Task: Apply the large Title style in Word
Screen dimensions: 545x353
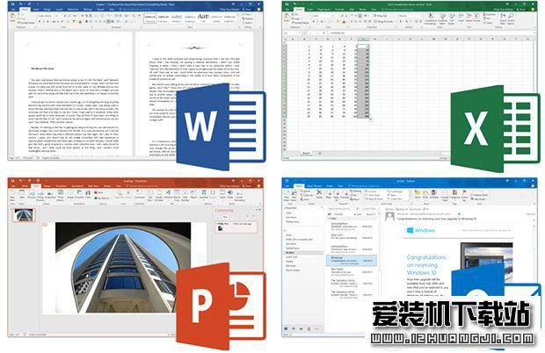Action: click(203, 18)
